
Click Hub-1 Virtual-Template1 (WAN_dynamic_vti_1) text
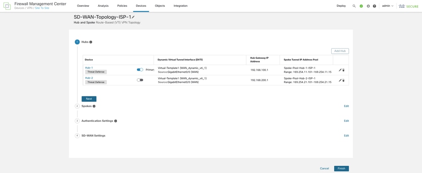[x=182, y=68]
